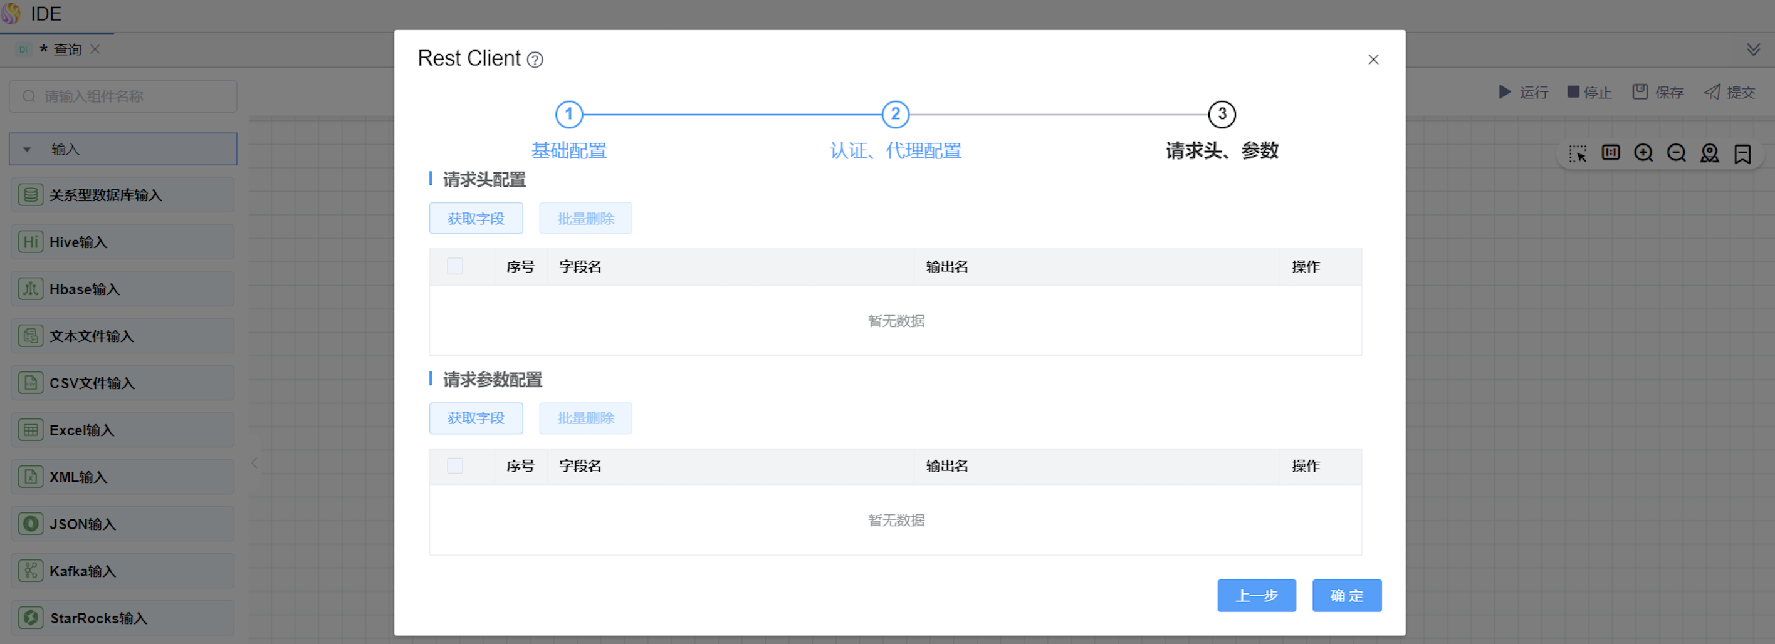Select the CSV文件输入 component label
Image resolution: width=1775 pixels, height=644 pixels.
click(x=92, y=383)
